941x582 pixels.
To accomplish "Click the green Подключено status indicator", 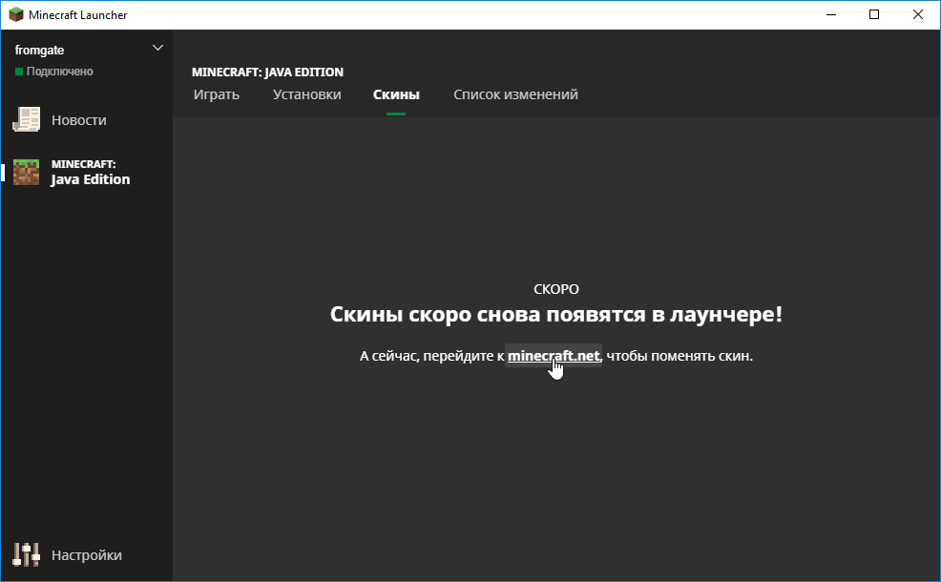I will click(19, 73).
